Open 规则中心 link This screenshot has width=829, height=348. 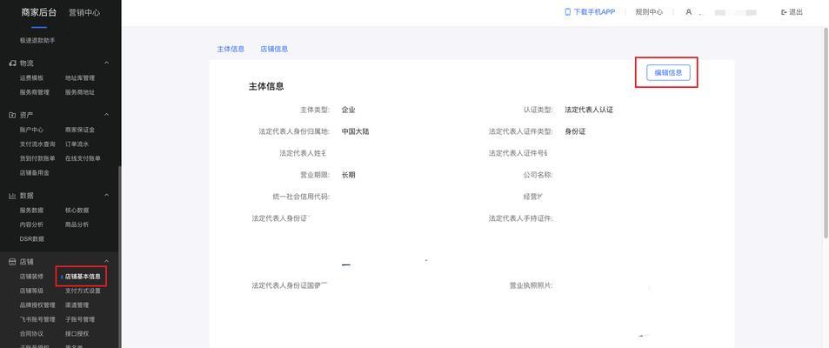click(x=649, y=11)
